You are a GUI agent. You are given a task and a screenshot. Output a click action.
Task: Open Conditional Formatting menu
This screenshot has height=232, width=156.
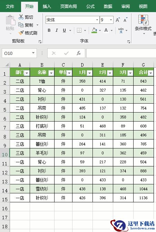point(143,25)
